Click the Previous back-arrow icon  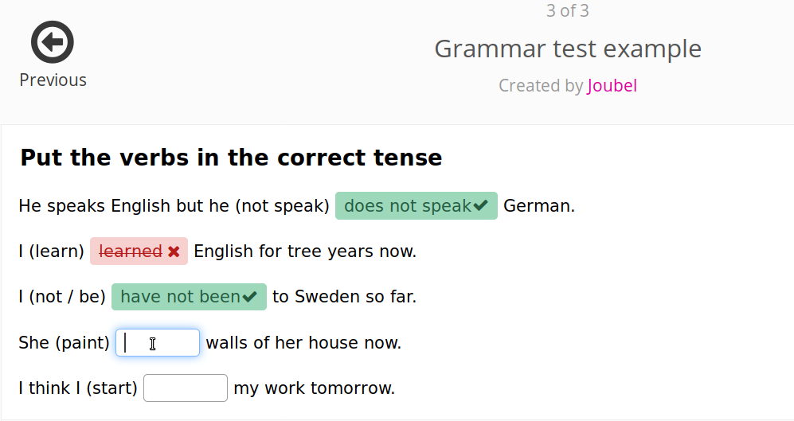(x=53, y=42)
